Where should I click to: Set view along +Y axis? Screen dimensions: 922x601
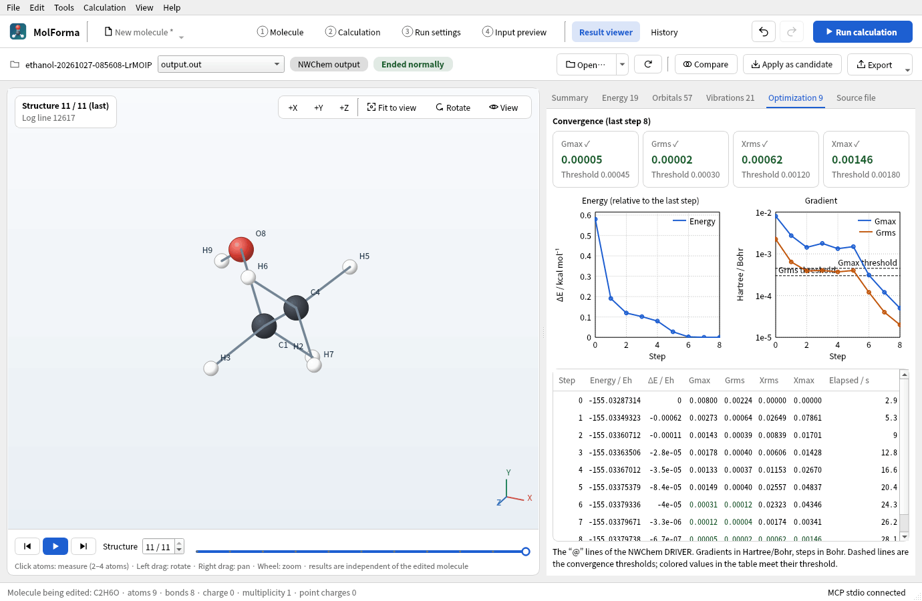319,108
